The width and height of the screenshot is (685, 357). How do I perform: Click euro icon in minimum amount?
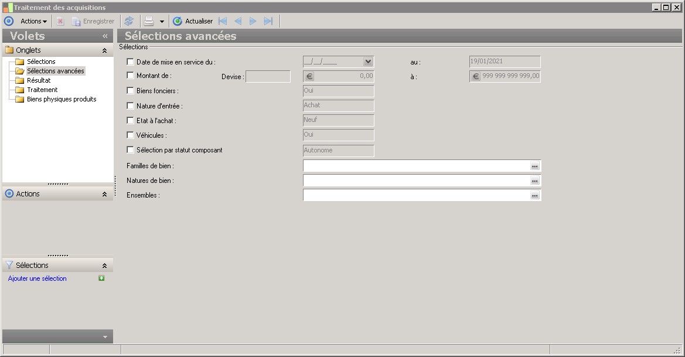[x=309, y=76]
